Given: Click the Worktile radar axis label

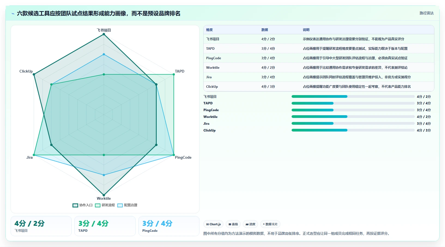Looking at the screenshot, I should 104,198.
